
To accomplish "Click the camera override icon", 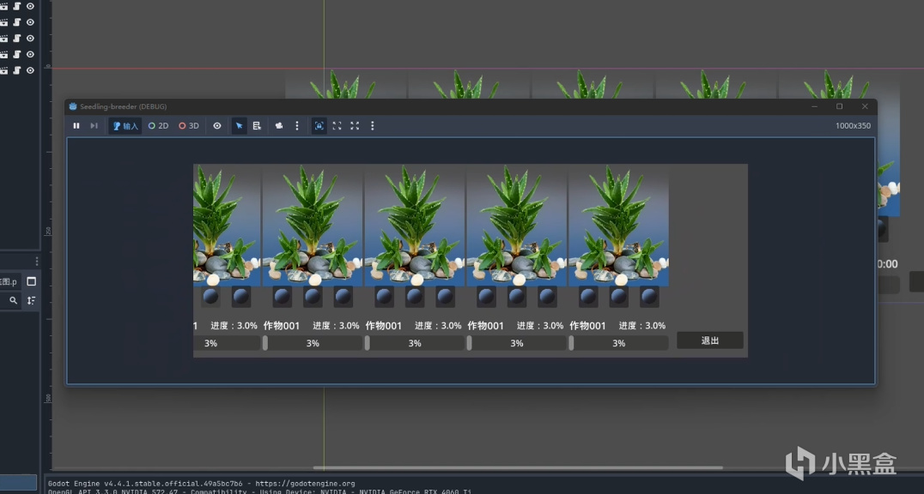I will 279,126.
